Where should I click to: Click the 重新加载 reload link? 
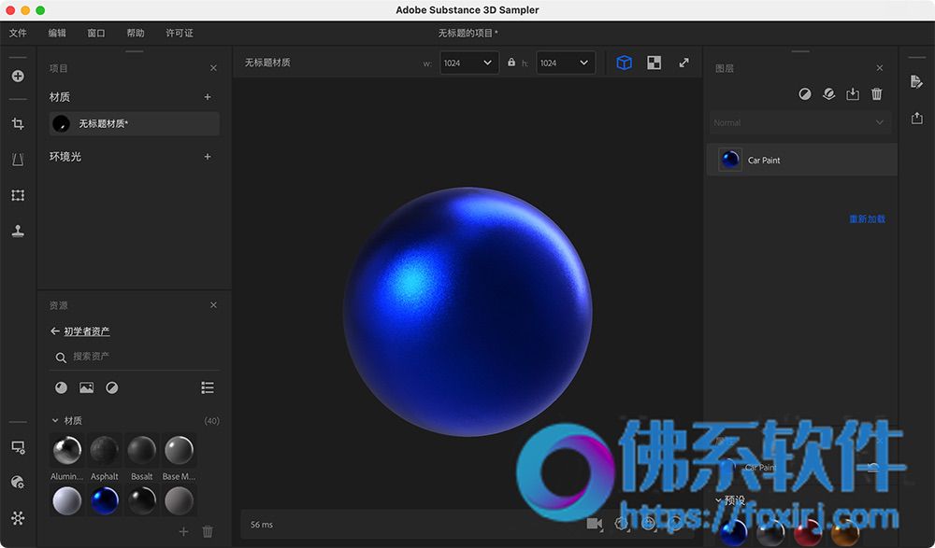coord(867,219)
